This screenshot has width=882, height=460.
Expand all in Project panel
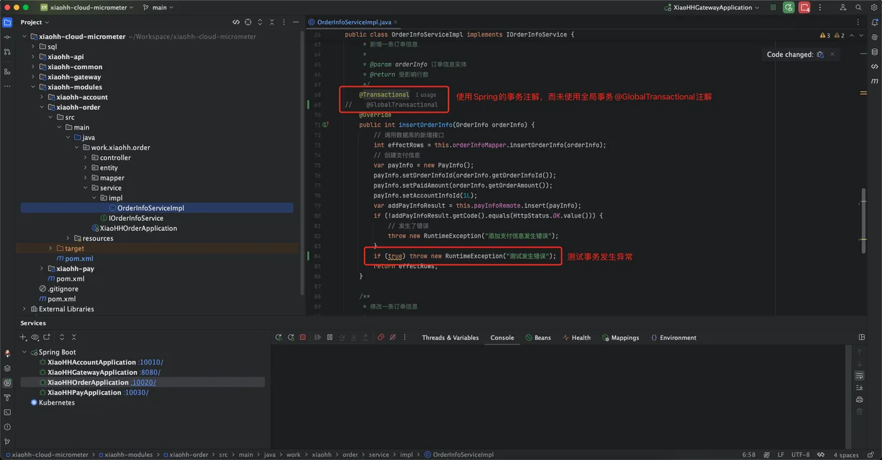point(260,22)
